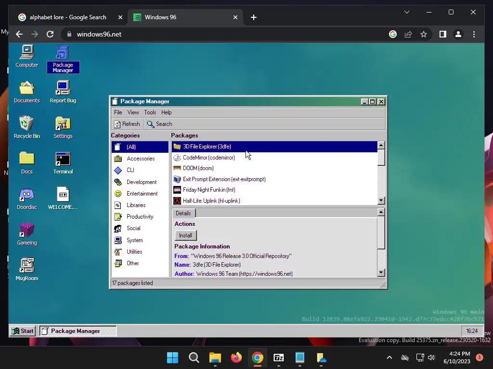The height and width of the screenshot is (369, 493).
Task: Launch Firefox from Windows taskbar
Action: (236, 357)
